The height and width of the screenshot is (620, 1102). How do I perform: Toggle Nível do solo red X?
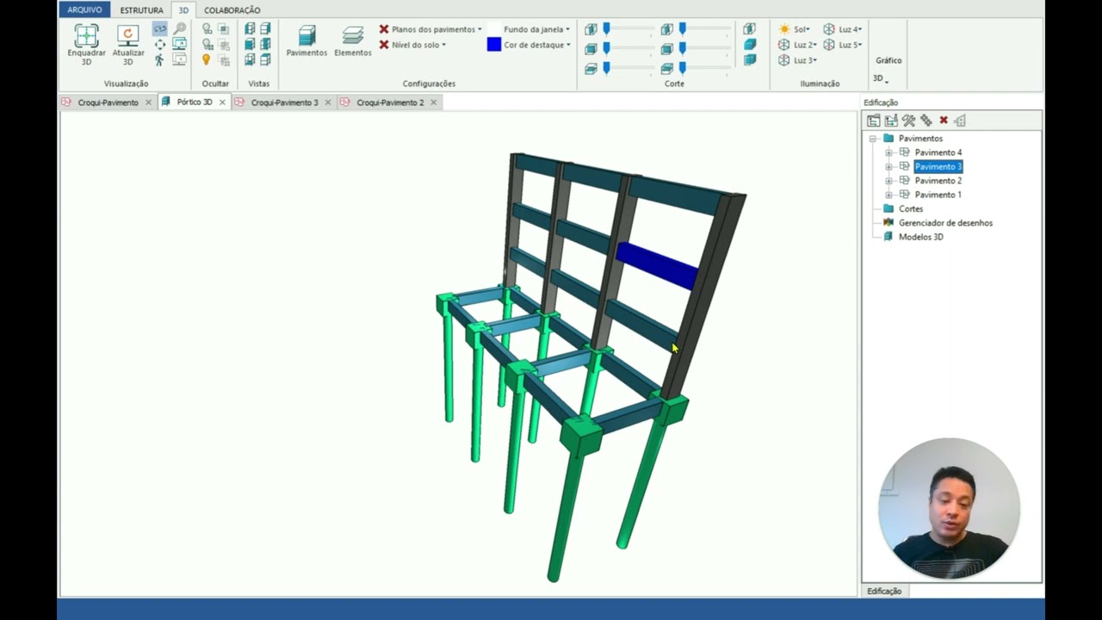(384, 45)
